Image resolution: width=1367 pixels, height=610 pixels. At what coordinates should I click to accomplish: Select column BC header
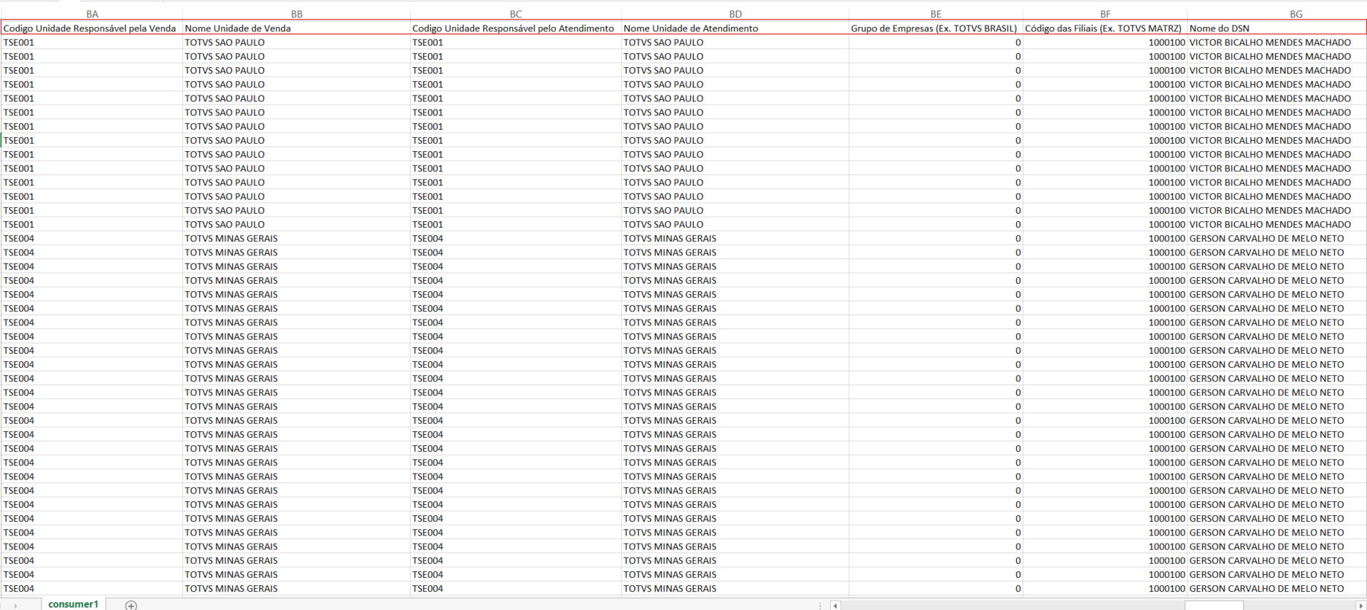[516, 14]
